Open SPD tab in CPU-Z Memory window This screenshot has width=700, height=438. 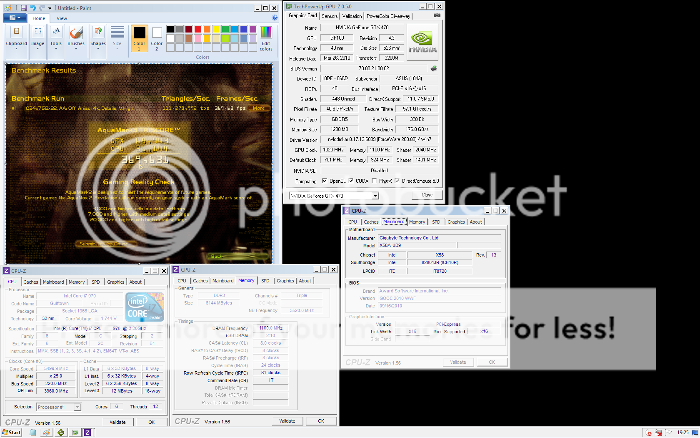pos(265,281)
